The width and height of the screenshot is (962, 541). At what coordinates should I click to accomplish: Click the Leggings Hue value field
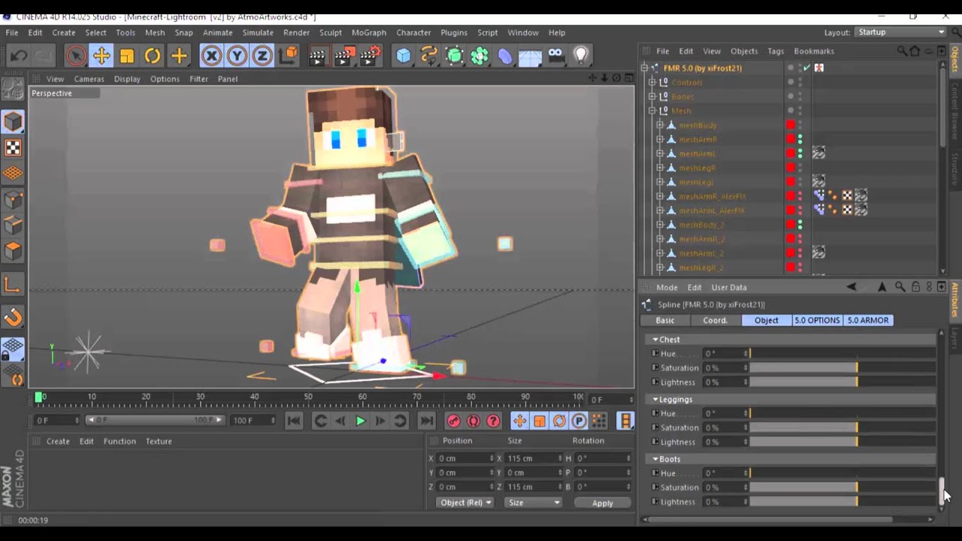coord(725,413)
